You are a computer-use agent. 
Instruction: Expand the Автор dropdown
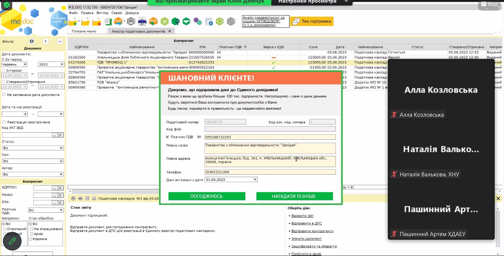61,174
